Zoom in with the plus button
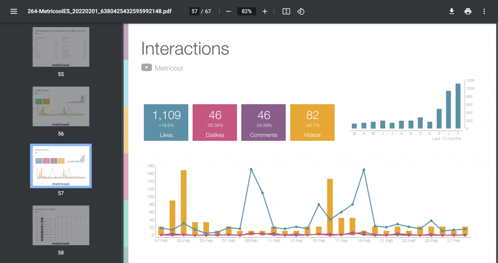The image size is (498, 263). click(x=265, y=12)
